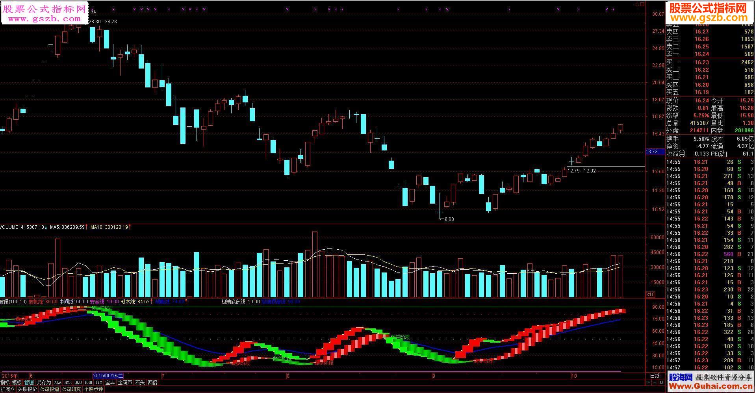Image resolution: width=755 pixels, height=393 pixels.
Task: Click the plus zoom button near 日线
Action: pyautogui.click(x=649, y=382)
